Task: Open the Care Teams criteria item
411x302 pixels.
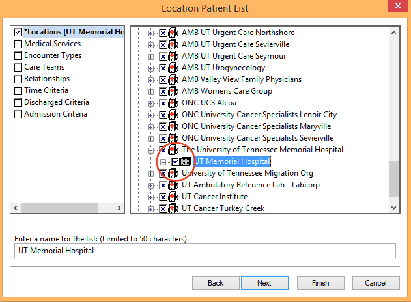Action: click(x=44, y=67)
